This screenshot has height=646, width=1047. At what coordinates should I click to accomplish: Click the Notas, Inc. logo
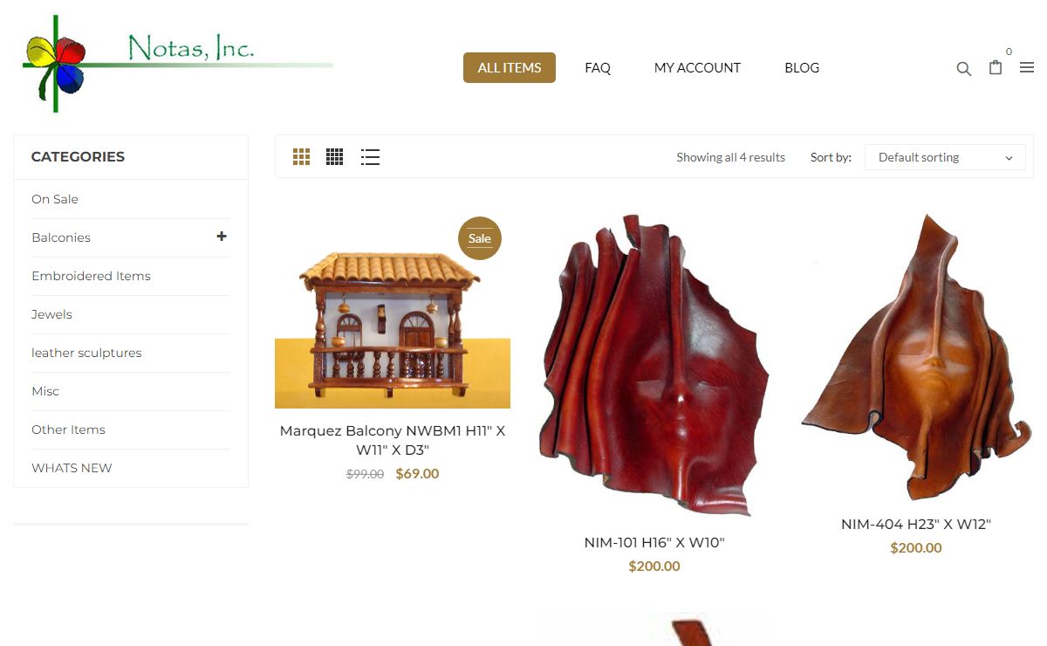click(177, 63)
